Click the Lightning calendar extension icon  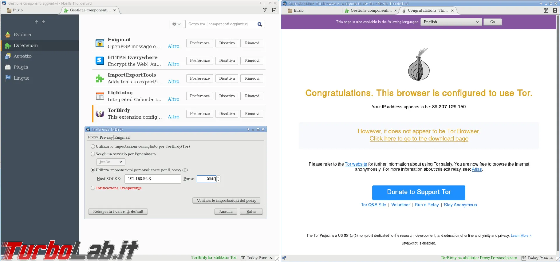coord(100,96)
